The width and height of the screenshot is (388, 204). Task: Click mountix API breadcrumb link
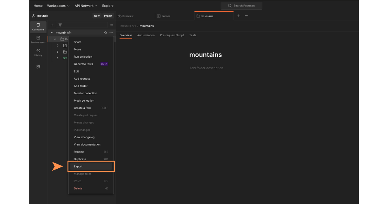[x=128, y=26]
